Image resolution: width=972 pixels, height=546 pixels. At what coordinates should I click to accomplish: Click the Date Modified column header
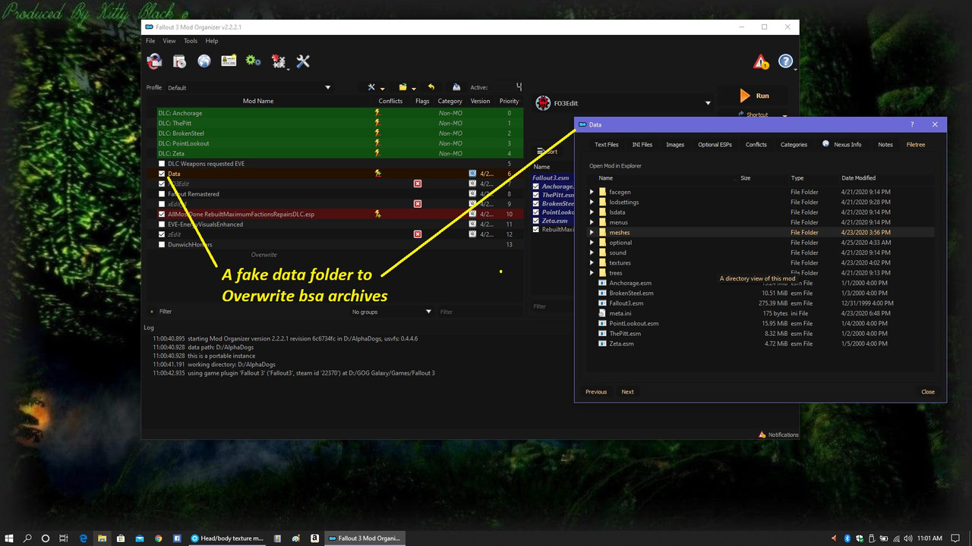858,178
